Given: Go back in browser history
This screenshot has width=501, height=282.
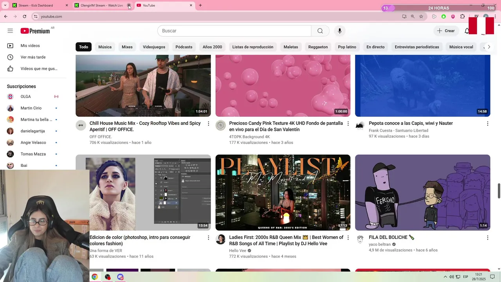Looking at the screenshot, I should (6, 16).
